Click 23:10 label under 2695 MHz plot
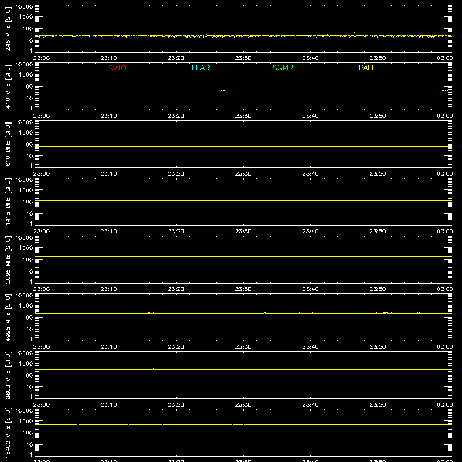The height and width of the screenshot is (462, 462). click(x=109, y=289)
